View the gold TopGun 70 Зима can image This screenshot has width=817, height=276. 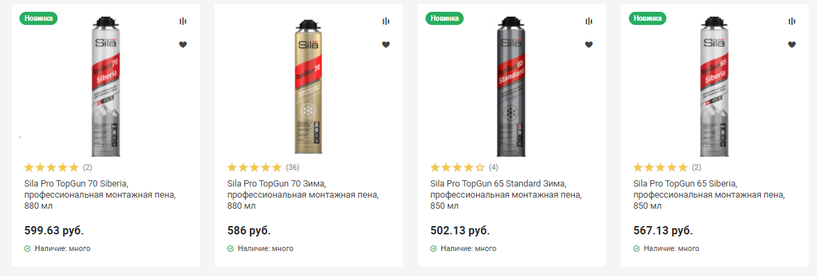(x=310, y=86)
